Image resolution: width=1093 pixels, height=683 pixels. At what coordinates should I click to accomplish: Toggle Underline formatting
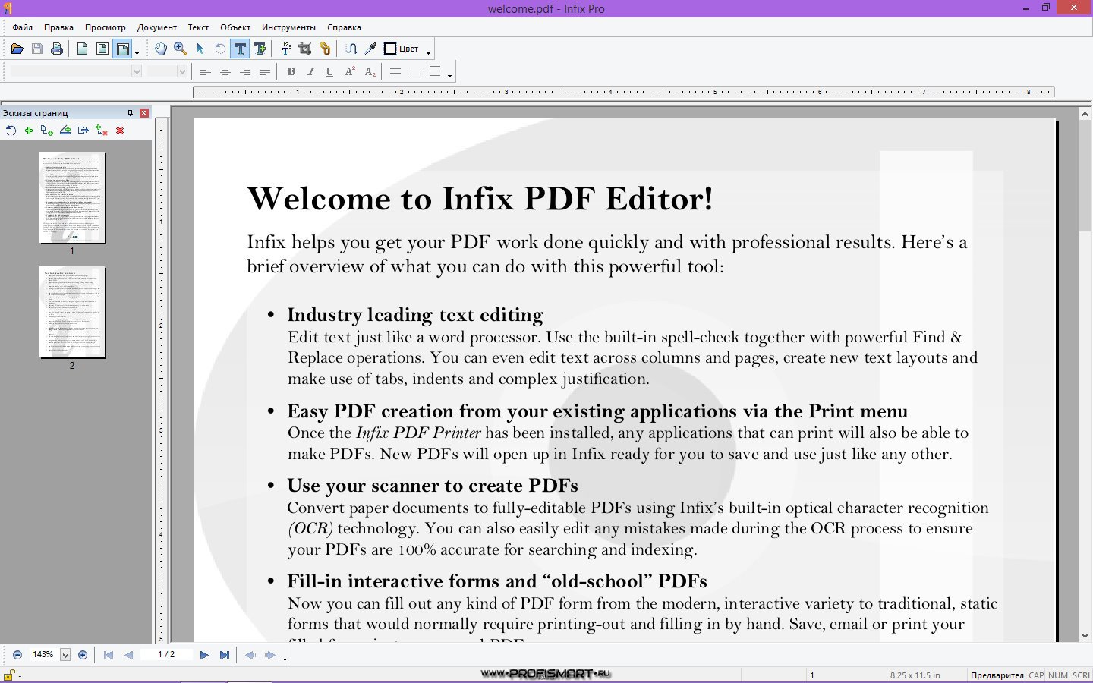(329, 71)
